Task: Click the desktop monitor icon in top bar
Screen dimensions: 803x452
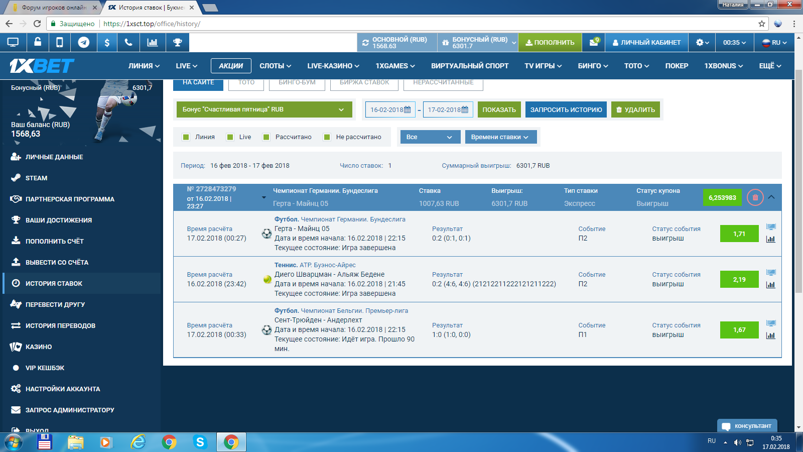Action: (x=13, y=43)
